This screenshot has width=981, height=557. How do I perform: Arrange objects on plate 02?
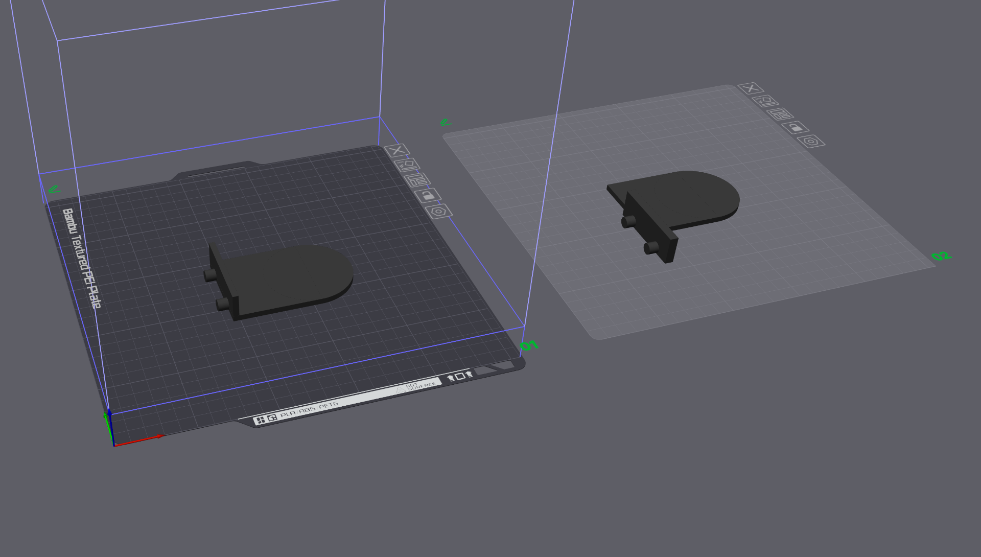point(780,114)
